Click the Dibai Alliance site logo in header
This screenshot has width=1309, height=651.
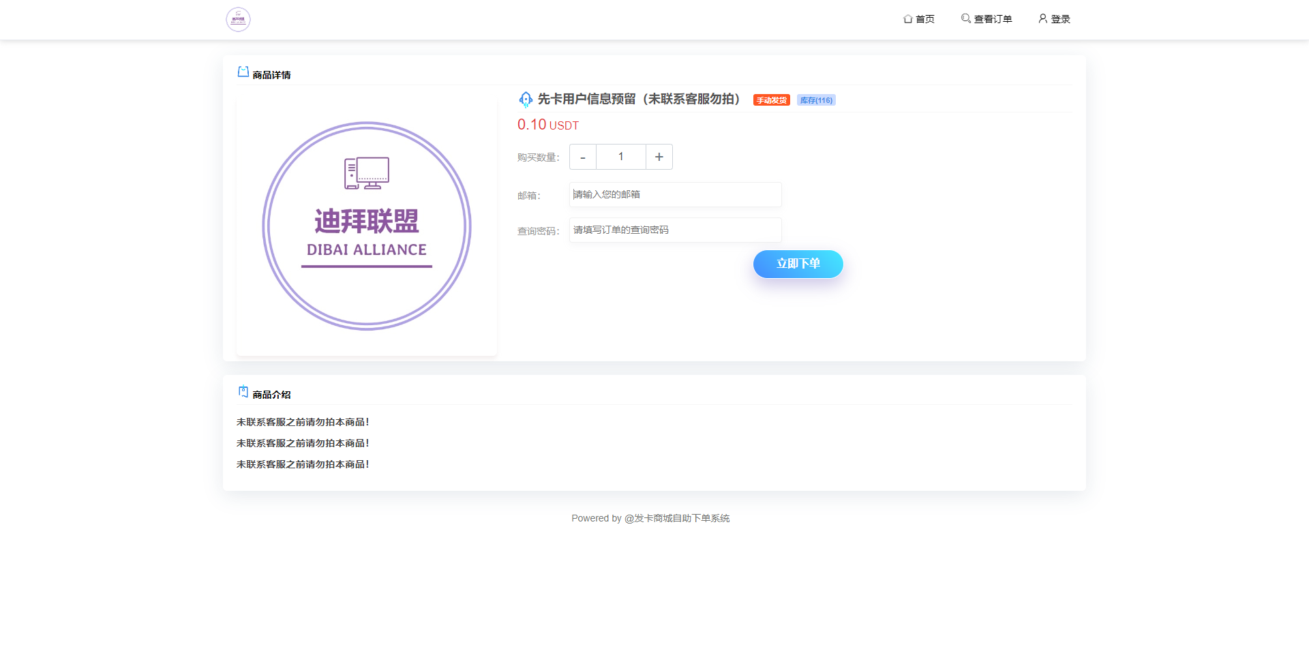click(x=238, y=19)
